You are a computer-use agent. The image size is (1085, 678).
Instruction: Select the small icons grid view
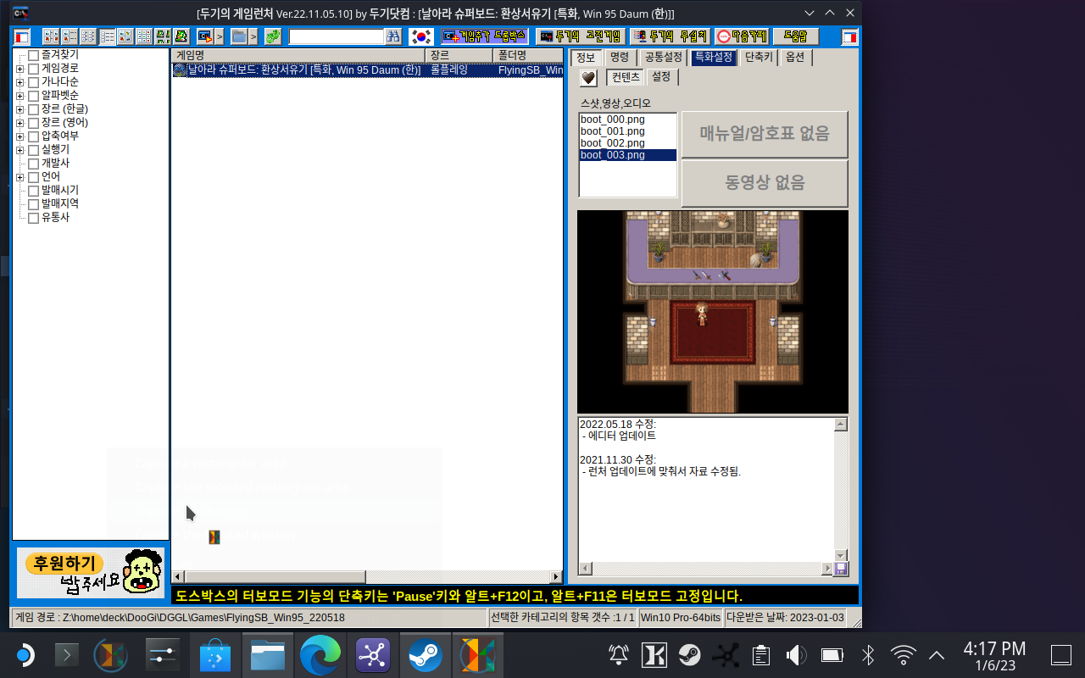(144, 36)
